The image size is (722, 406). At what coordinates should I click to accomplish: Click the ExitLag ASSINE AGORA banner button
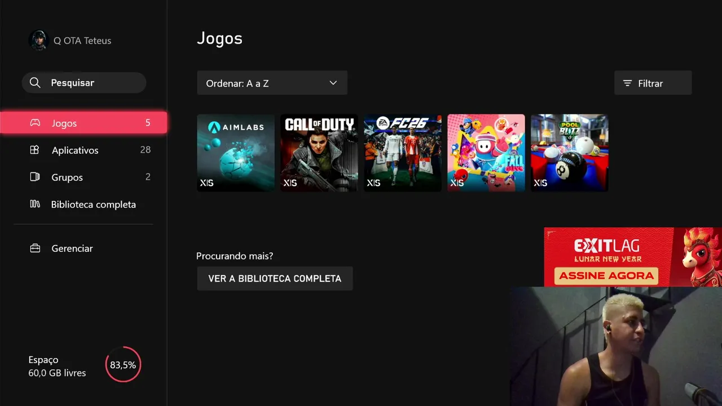click(607, 276)
